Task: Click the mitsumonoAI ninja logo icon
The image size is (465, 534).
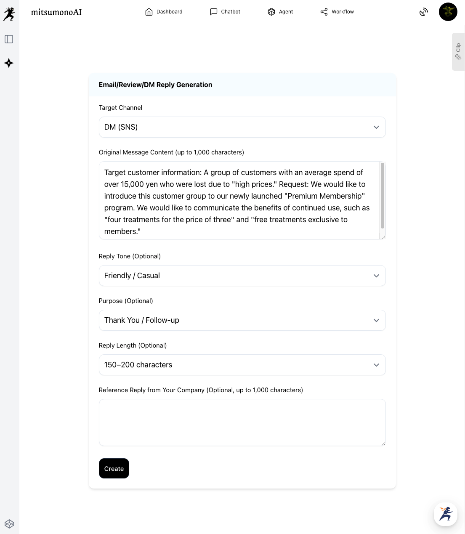Action: click(x=9, y=13)
